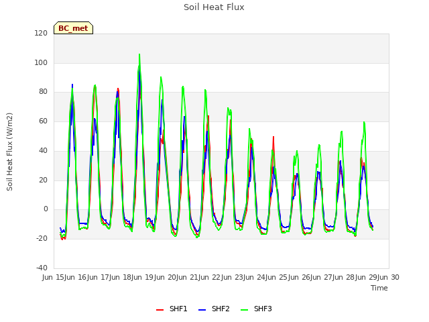Click the Jun 20 x-axis tick label
Viewport: 429px width, 322px height.
166,277
